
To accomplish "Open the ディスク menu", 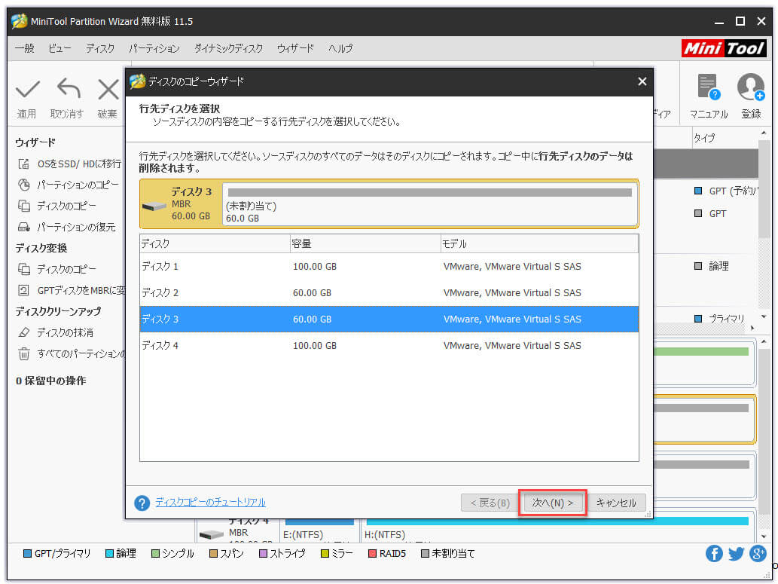I will (x=99, y=48).
